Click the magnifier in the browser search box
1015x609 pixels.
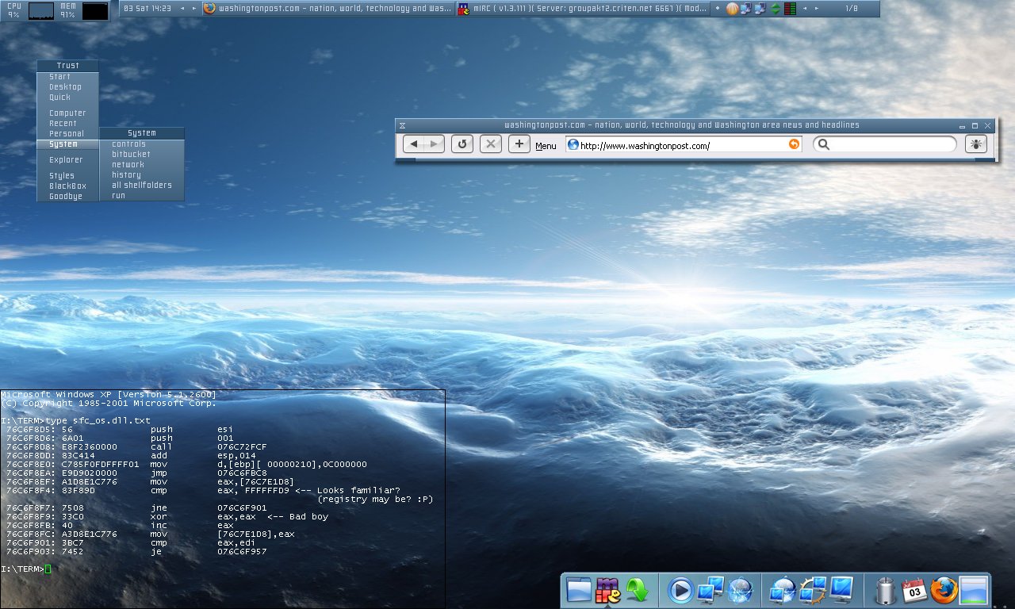coord(823,144)
